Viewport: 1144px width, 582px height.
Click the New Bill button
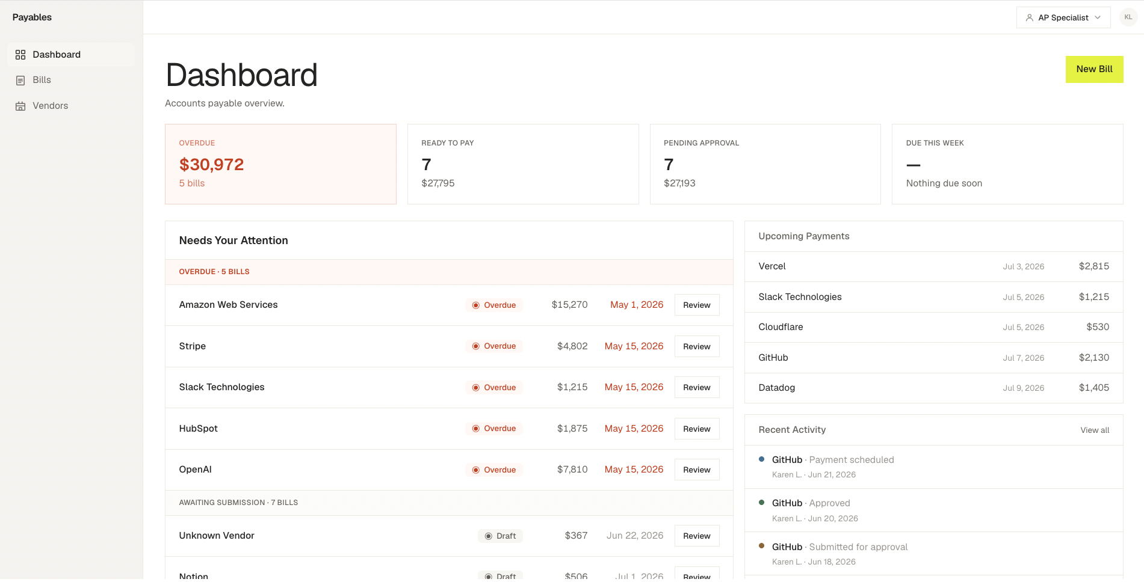[x=1094, y=69]
